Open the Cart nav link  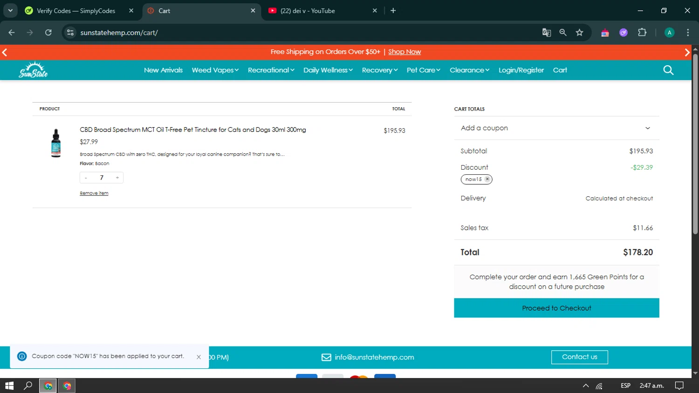(560, 70)
